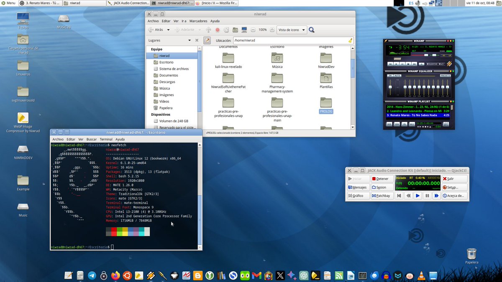Clear the location bar with broom icon
The image size is (502, 282).
pos(351,41)
